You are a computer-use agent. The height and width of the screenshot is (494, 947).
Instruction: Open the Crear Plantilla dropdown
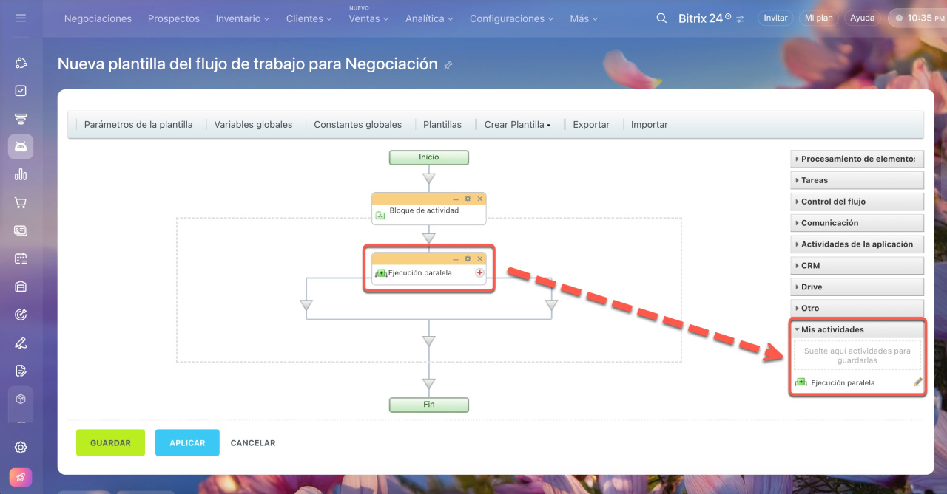click(517, 125)
